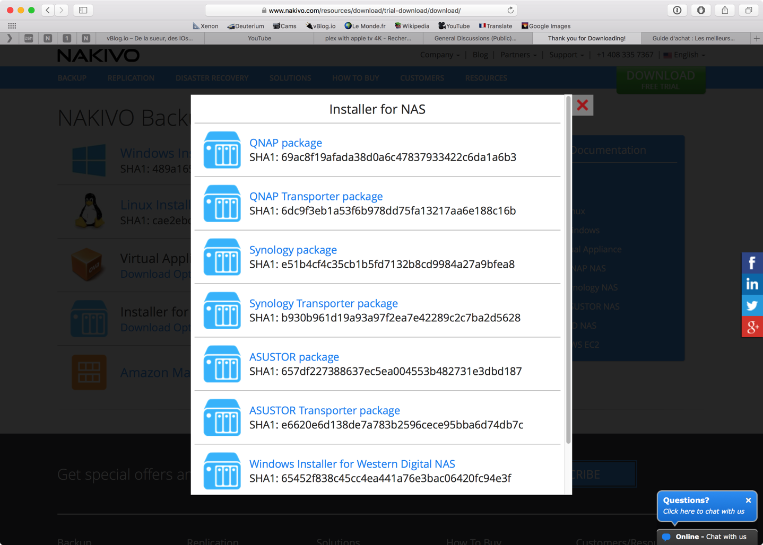Open the English language selector
Viewport: 763px width, 545px height.
[684, 55]
